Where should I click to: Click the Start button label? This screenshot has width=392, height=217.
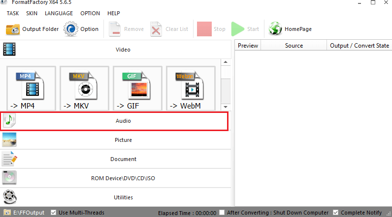(253, 29)
